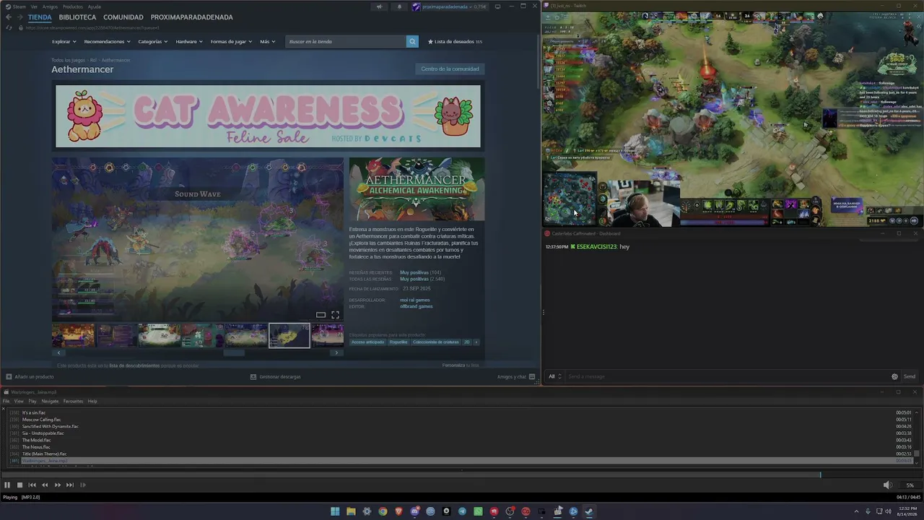
Task: Open the screenshot in fullscreen
Action: (335, 315)
